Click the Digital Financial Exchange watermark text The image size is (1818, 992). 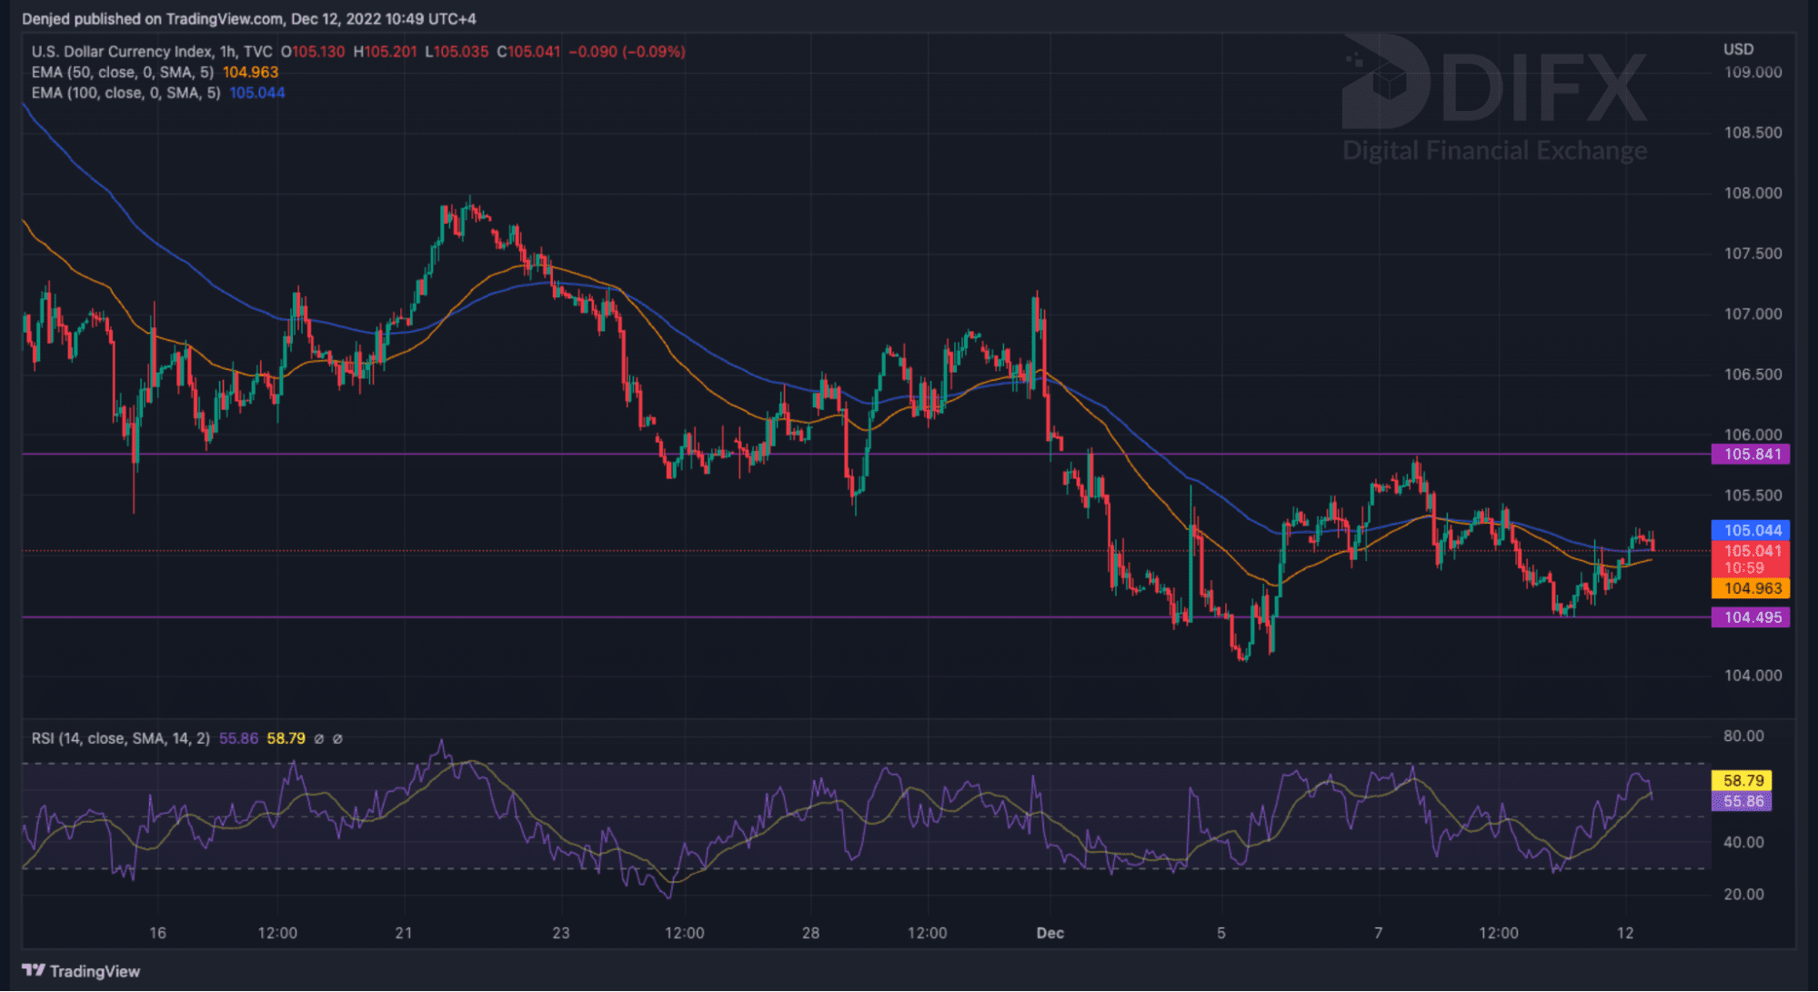click(1494, 150)
